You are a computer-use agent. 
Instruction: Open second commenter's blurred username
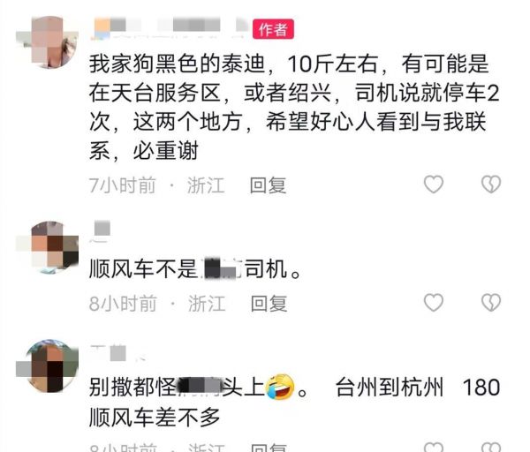tap(101, 231)
